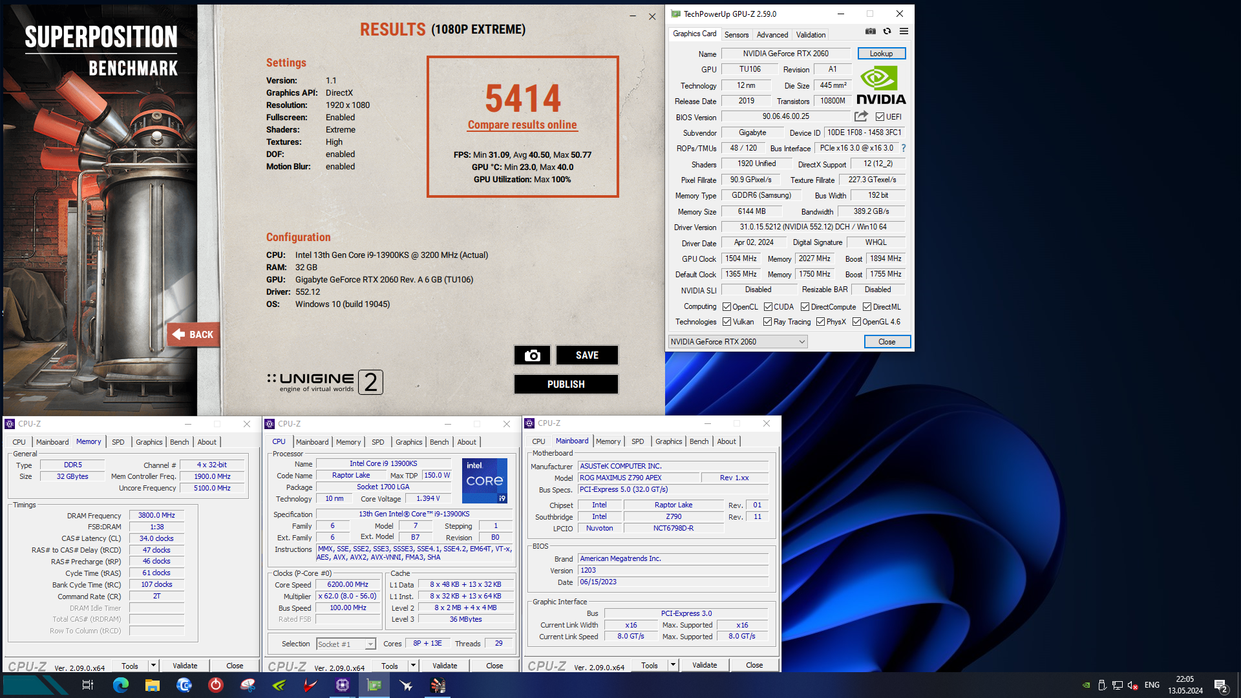This screenshot has width=1241, height=698.
Task: Expand Tools dropdown arrow in CPU tab CPU-Z window
Action: coord(413,665)
